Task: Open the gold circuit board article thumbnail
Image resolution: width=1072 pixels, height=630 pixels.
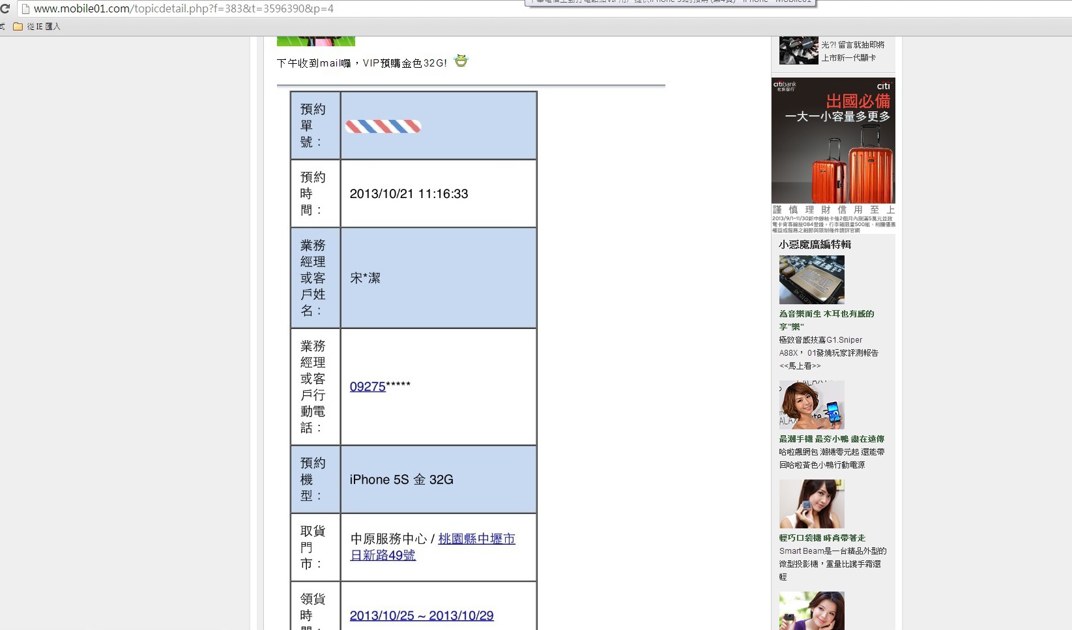Action: [811, 279]
